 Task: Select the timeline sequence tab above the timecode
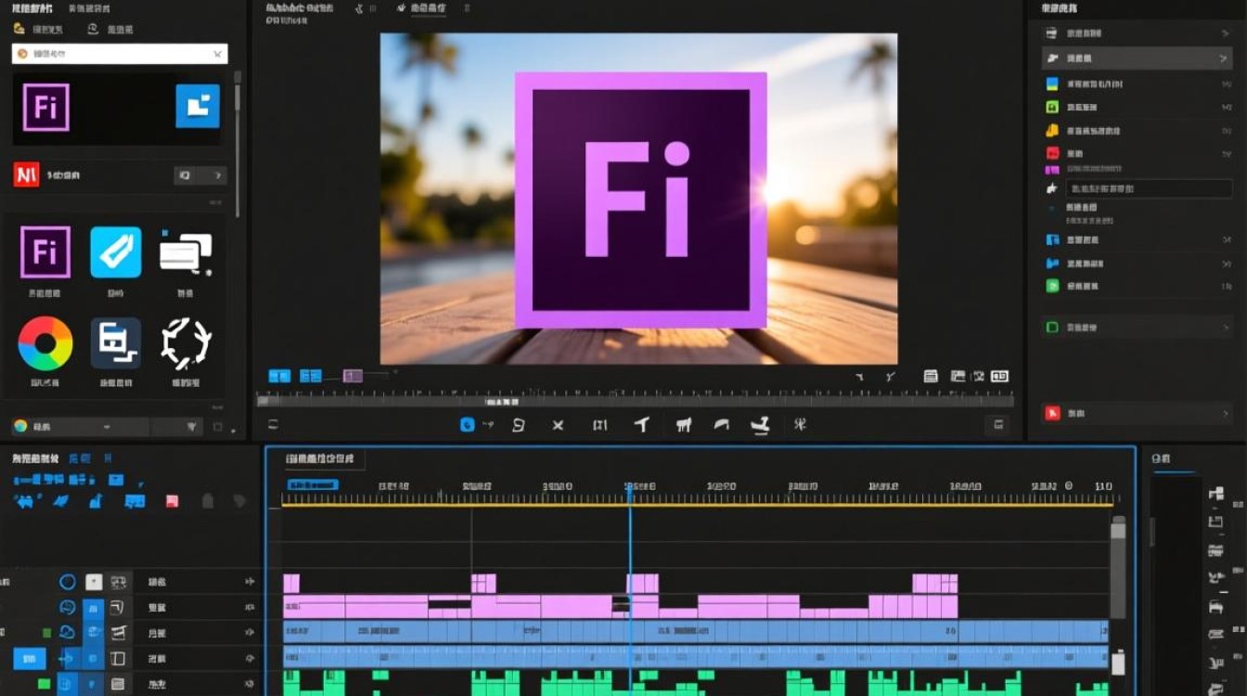320,458
